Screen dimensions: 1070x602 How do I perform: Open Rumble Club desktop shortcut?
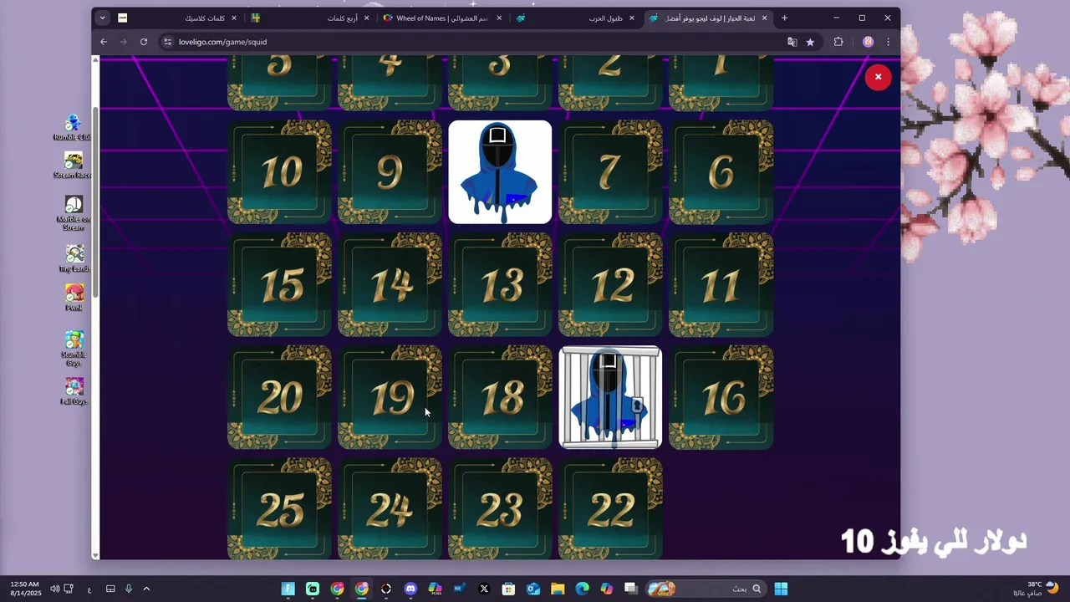click(x=73, y=127)
